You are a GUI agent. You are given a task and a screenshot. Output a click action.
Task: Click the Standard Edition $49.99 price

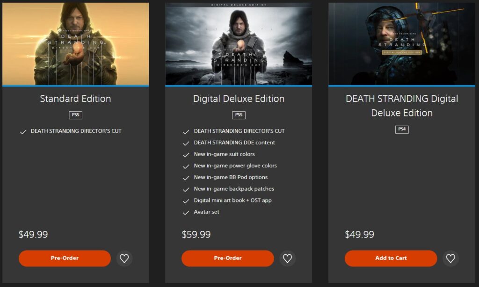(x=33, y=234)
